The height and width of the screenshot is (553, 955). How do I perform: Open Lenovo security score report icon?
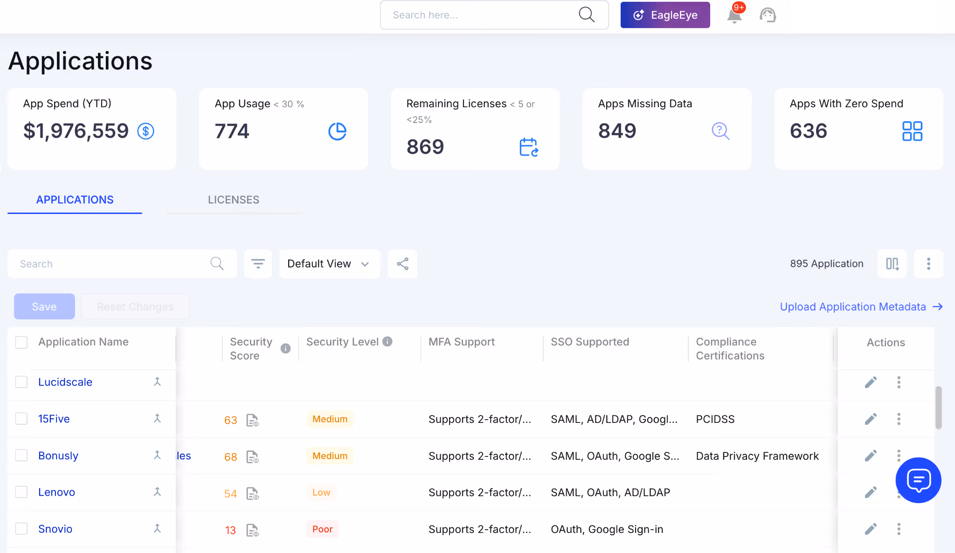(252, 493)
